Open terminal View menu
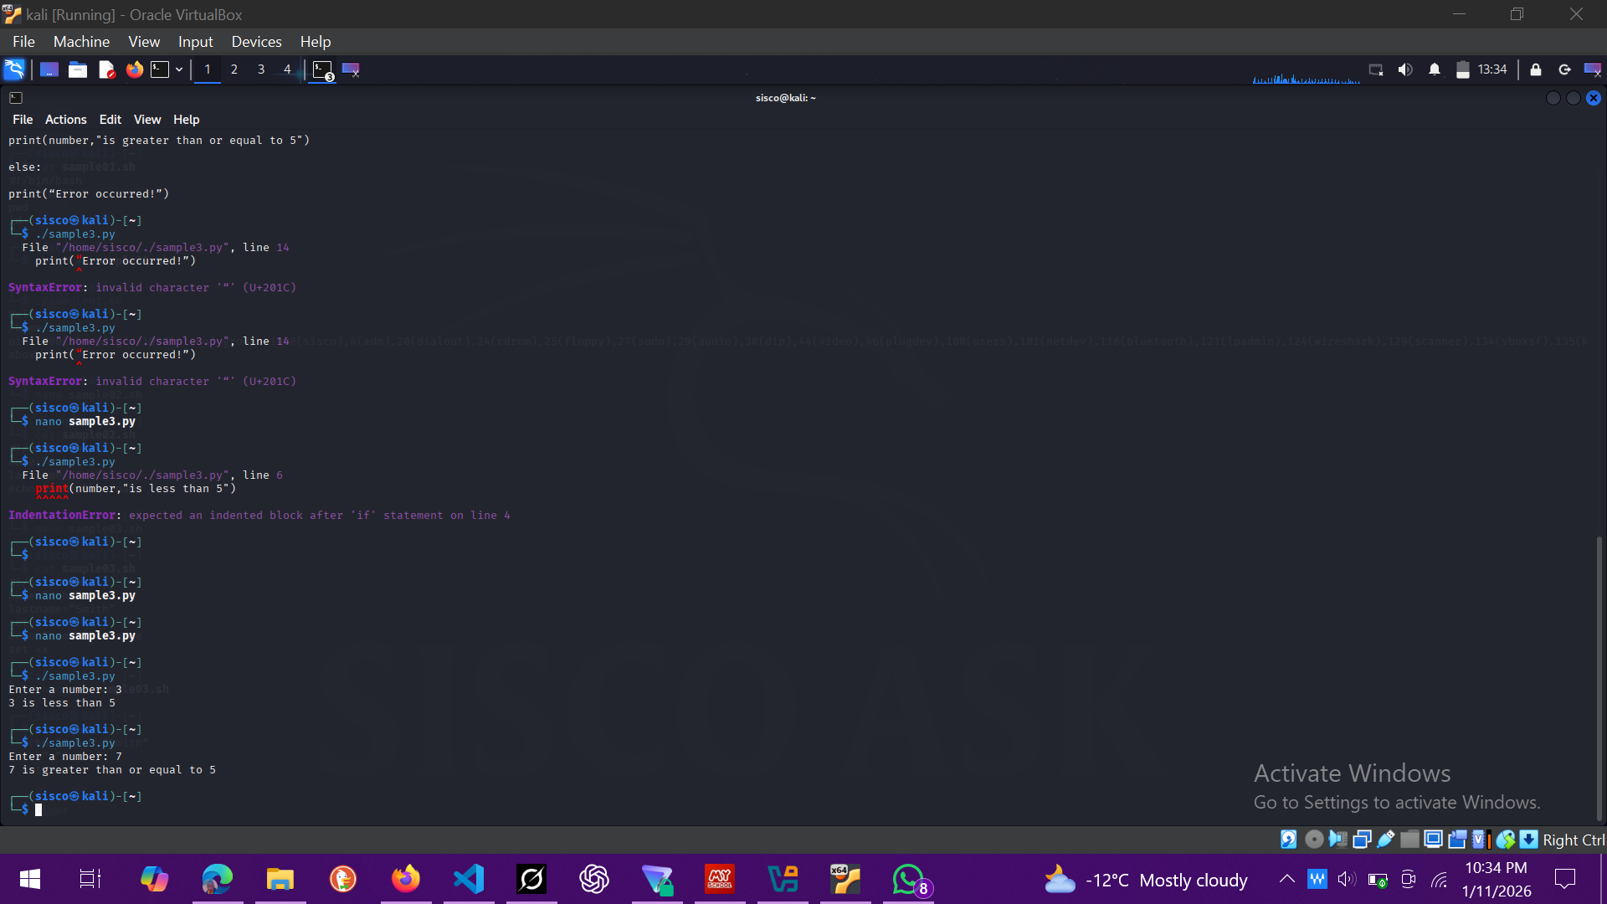This screenshot has height=904, width=1607. click(x=146, y=120)
